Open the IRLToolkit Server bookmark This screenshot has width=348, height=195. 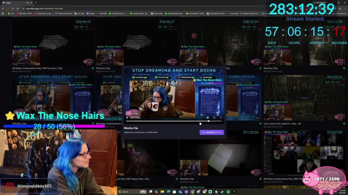(x=24, y=14)
